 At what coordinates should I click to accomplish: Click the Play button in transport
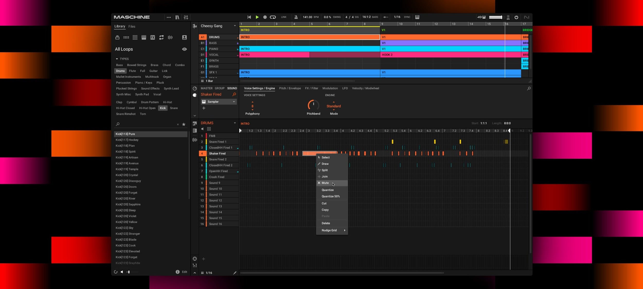point(257,17)
